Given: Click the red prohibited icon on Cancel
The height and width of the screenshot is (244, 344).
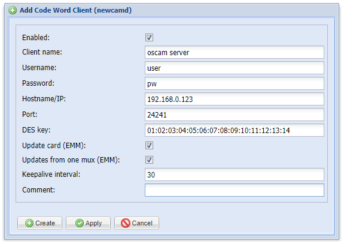Looking at the screenshot, I should [x=126, y=223].
